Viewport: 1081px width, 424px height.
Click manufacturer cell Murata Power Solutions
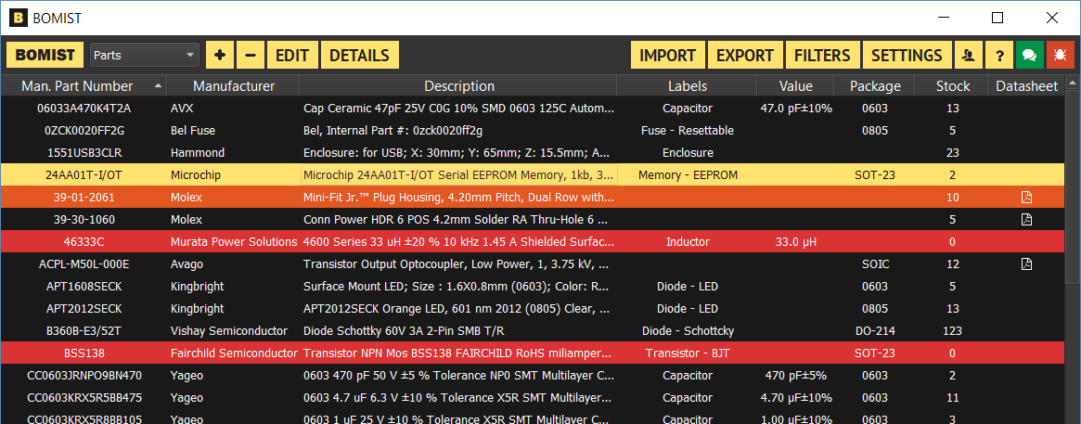234,242
